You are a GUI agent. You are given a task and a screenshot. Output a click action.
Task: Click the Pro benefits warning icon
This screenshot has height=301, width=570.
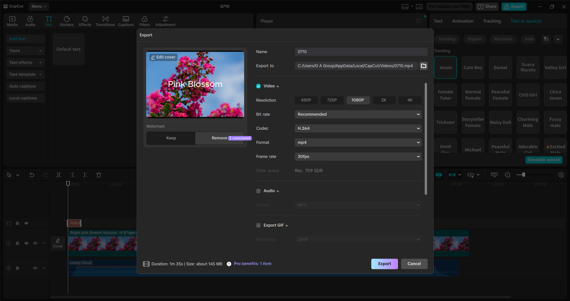[x=229, y=264]
